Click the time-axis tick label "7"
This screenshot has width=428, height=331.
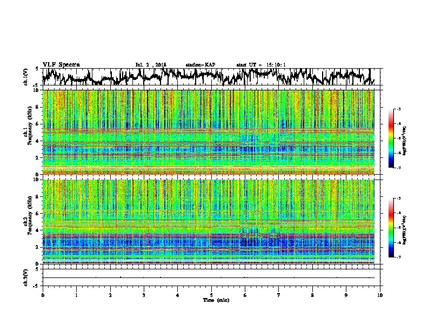pos(279,295)
